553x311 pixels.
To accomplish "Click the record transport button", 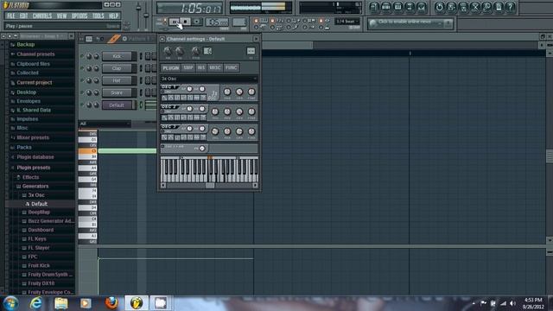I will coord(197,22).
